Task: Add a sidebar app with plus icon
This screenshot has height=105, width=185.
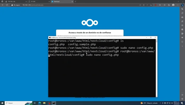Action: click(x=182, y=46)
